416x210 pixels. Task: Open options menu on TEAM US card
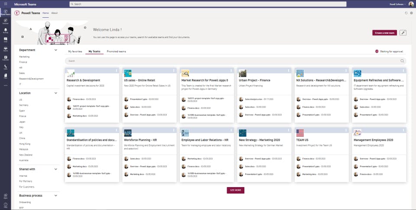346,130
